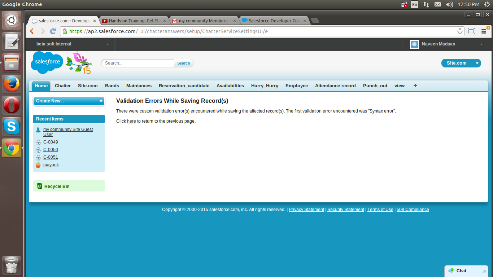Click the Search button
Viewport: 493px width, 277px height.
click(x=184, y=63)
